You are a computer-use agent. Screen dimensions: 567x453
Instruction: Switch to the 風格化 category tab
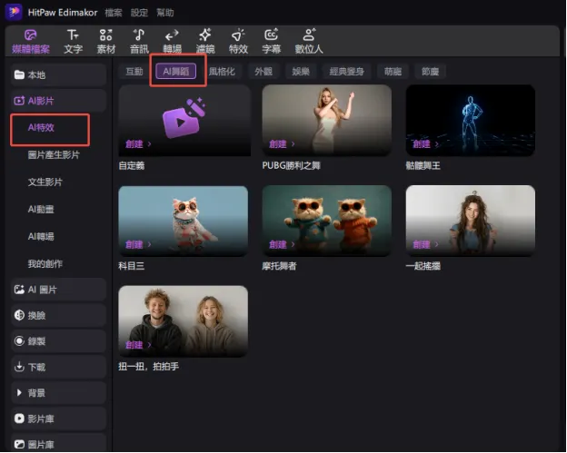[223, 71]
